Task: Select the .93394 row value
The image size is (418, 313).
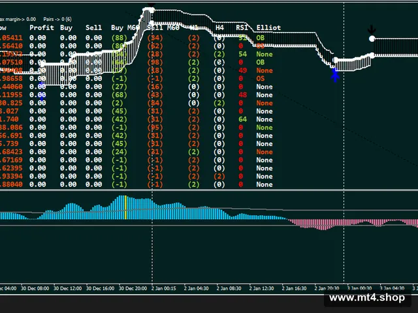Action: 11,176
